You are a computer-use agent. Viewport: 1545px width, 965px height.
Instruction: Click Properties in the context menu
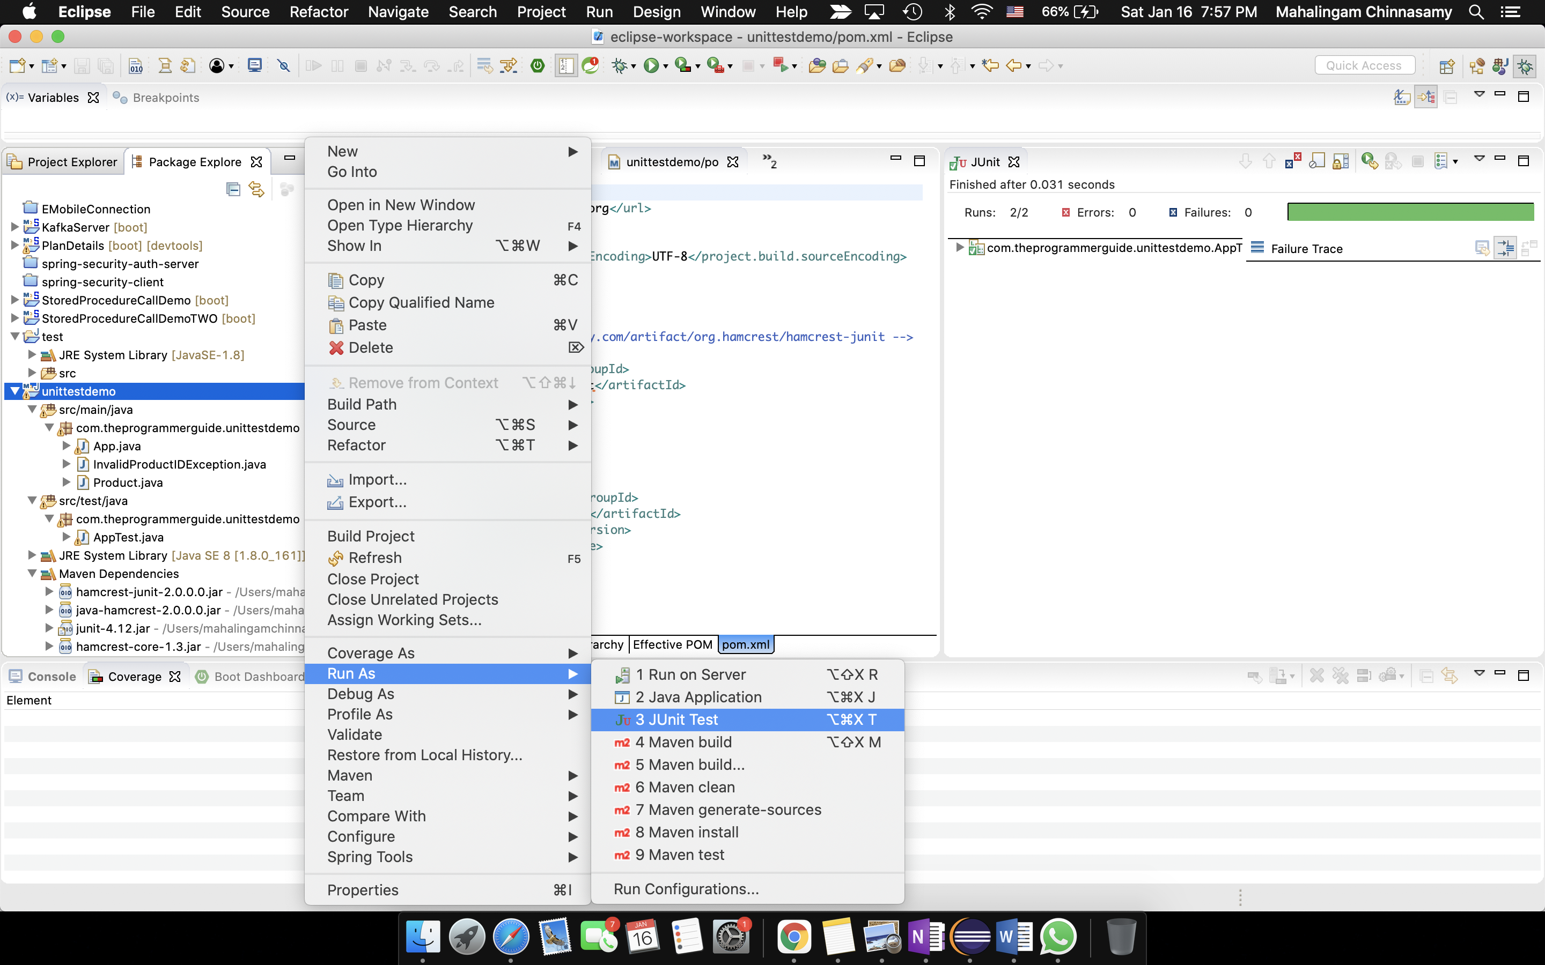pyautogui.click(x=447, y=890)
